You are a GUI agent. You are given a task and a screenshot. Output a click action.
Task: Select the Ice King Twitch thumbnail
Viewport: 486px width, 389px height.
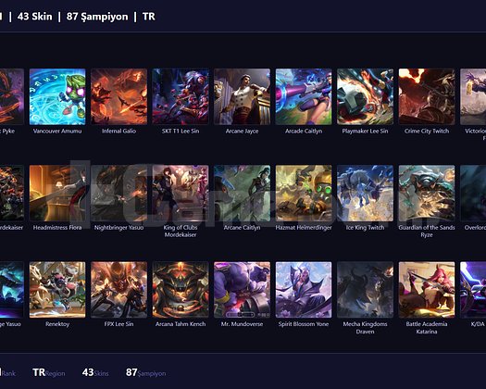(x=365, y=194)
